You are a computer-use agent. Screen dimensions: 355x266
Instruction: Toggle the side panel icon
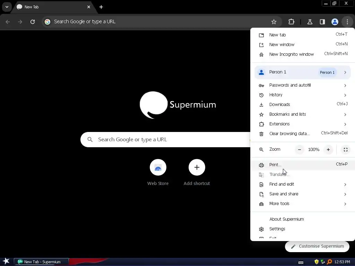(x=322, y=22)
